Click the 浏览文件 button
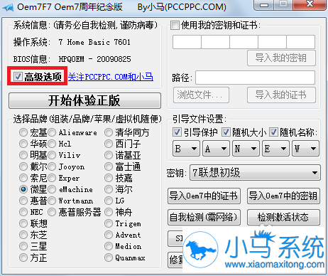This screenshot has height=276, width=328. 201,95
